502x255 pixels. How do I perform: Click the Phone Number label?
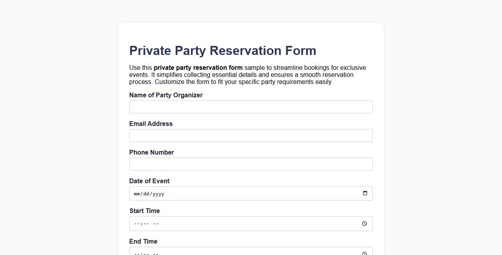152,152
